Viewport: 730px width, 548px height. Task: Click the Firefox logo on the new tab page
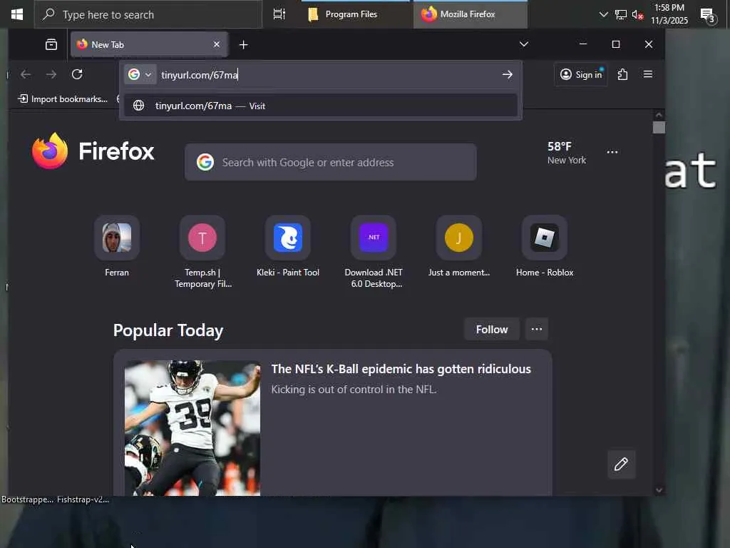pyautogui.click(x=93, y=151)
